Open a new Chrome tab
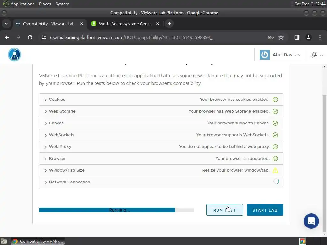The height and width of the screenshot is (245, 327). (169, 24)
